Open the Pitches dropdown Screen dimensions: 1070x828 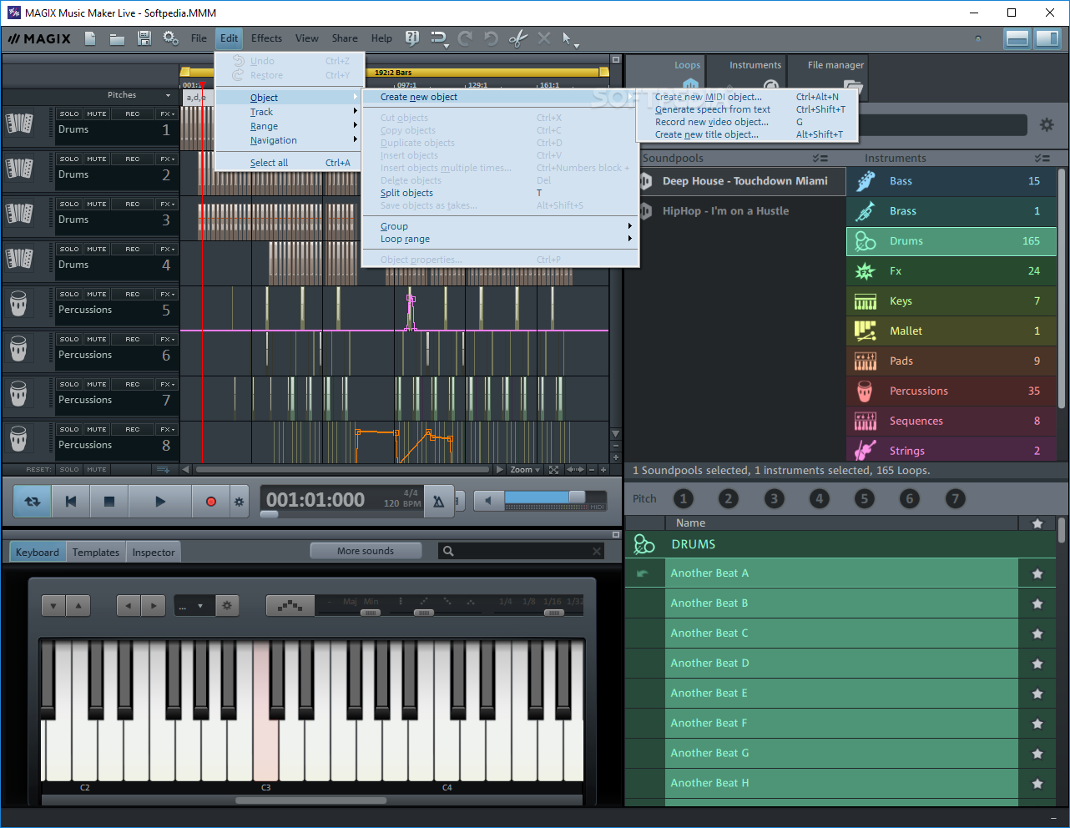[169, 95]
